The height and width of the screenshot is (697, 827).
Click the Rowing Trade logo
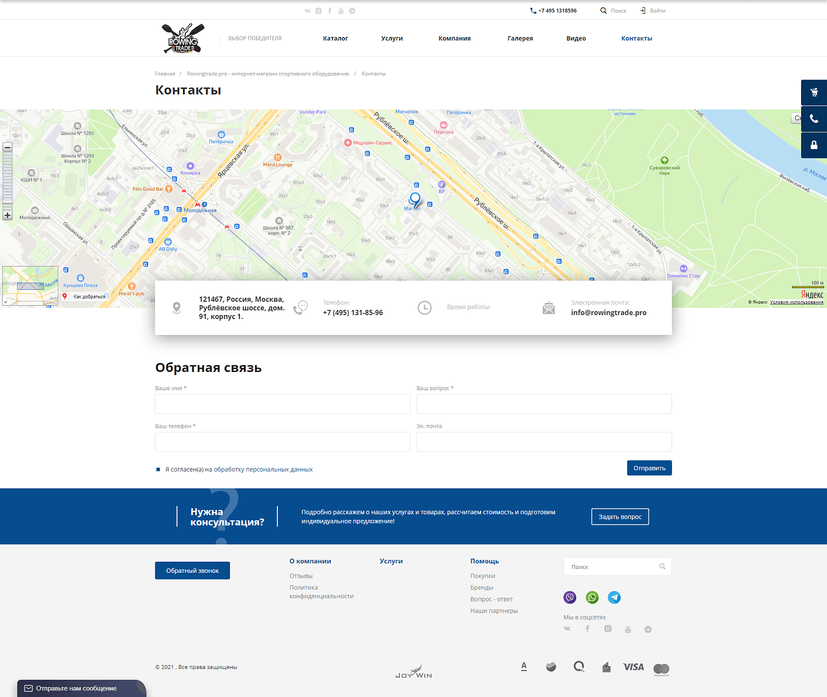coord(184,38)
